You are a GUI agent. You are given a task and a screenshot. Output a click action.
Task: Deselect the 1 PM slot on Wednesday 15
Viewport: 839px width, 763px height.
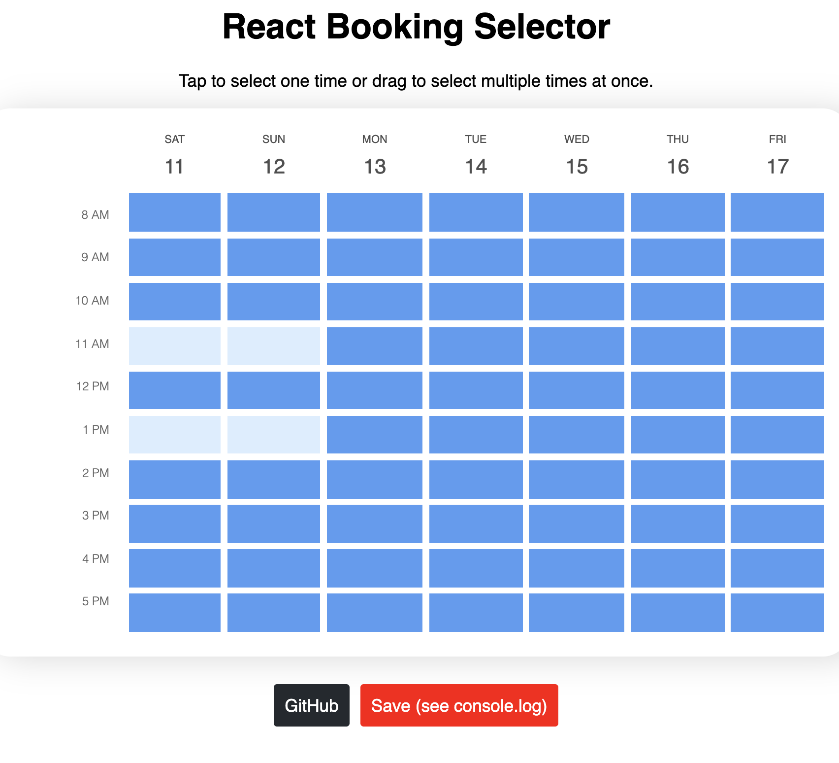click(576, 430)
